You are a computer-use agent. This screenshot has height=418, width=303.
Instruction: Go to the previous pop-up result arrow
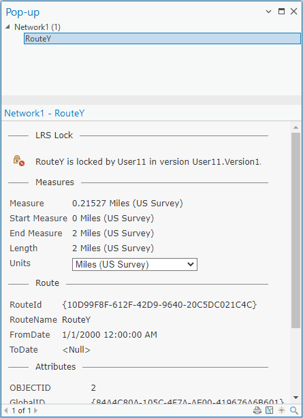tap(6, 411)
